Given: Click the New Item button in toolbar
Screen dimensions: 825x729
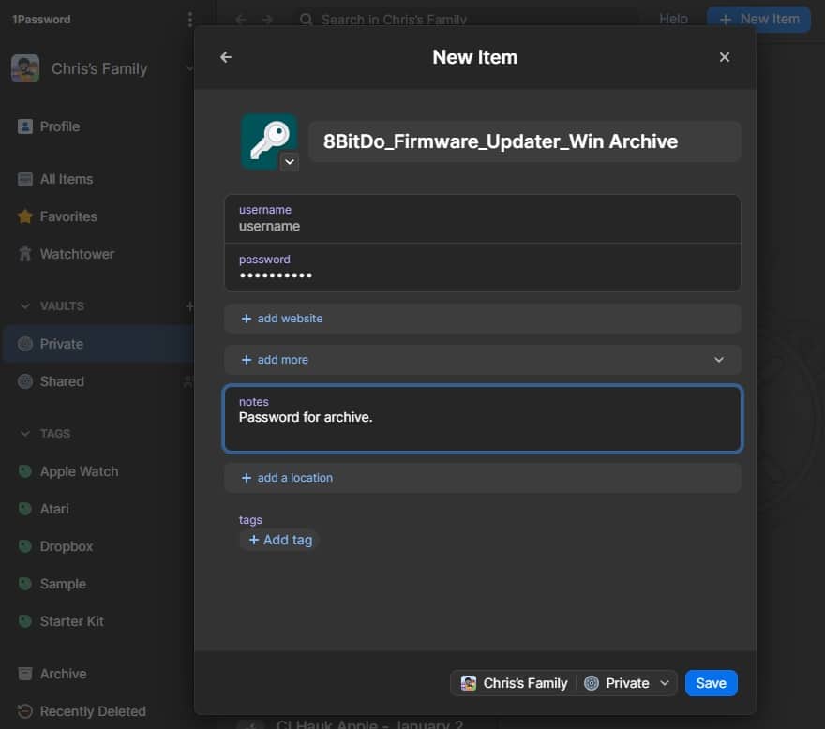Looking at the screenshot, I should pos(758,20).
